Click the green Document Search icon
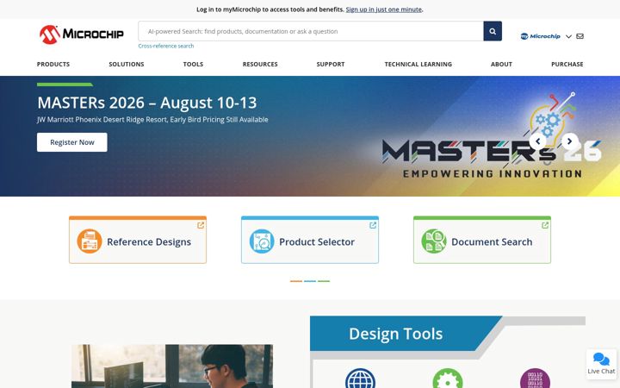 (434, 241)
